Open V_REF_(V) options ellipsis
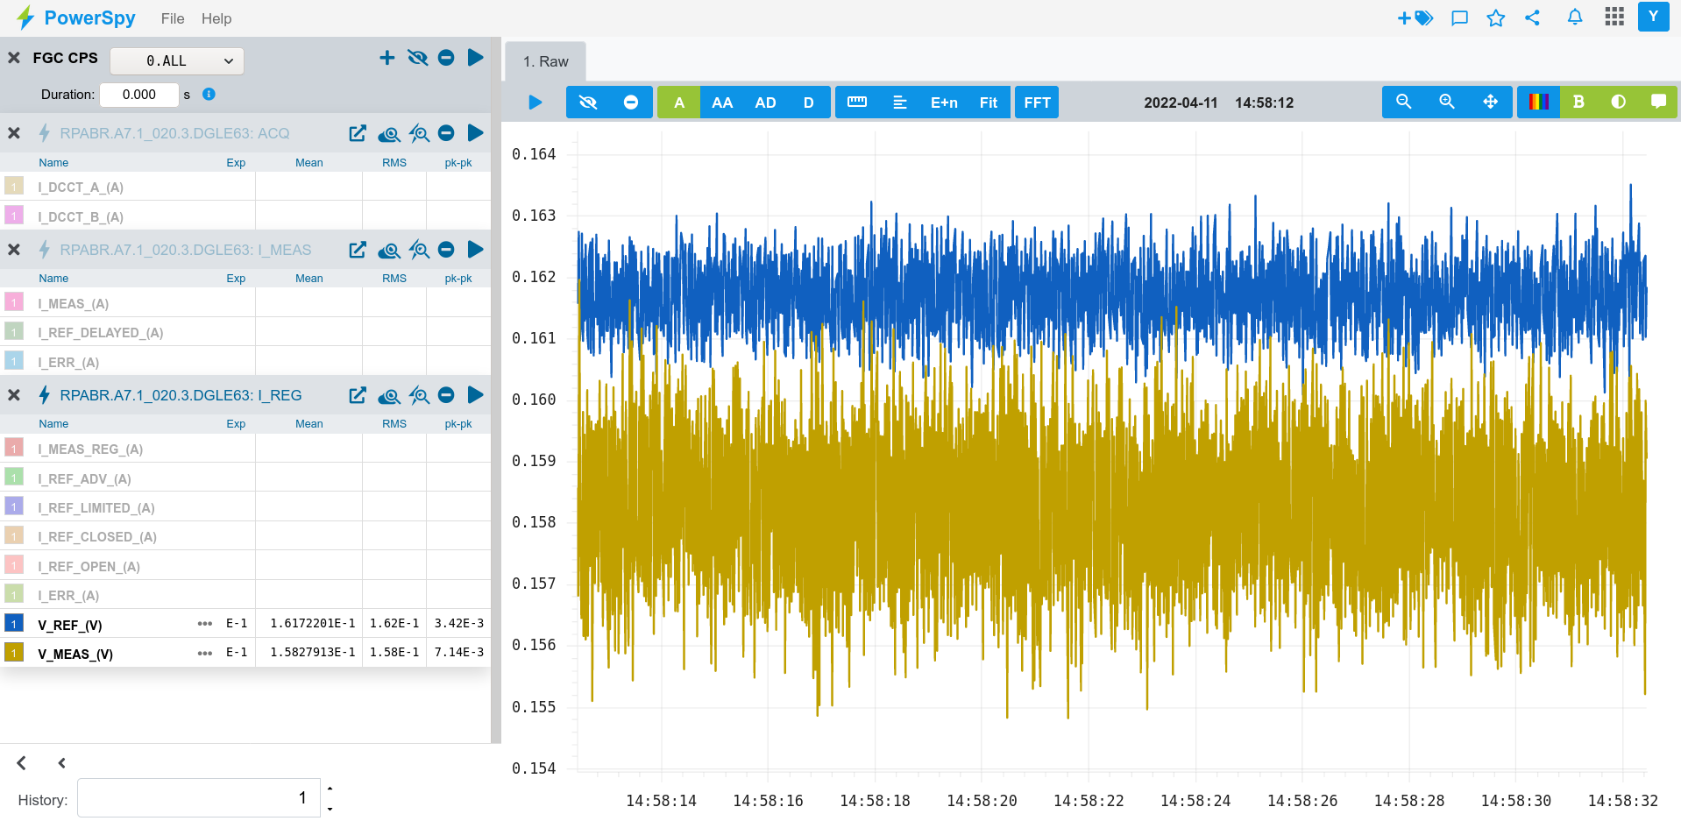Screen dimensions: 1681x821 [205, 624]
